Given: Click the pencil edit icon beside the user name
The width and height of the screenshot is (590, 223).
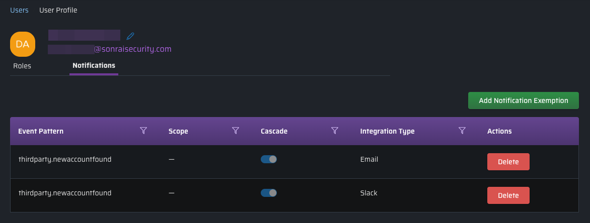Looking at the screenshot, I should 130,36.
